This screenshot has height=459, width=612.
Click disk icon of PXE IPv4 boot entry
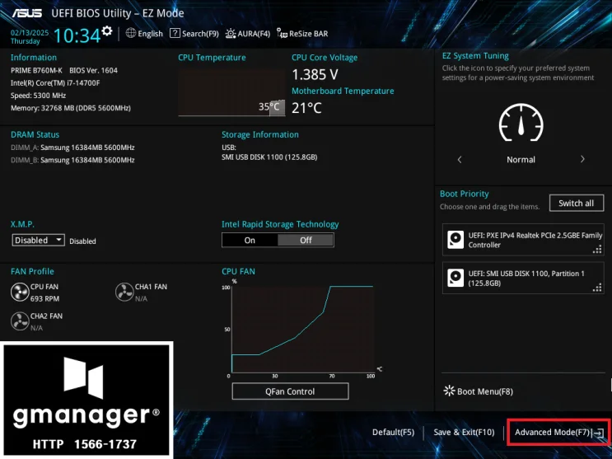click(455, 240)
